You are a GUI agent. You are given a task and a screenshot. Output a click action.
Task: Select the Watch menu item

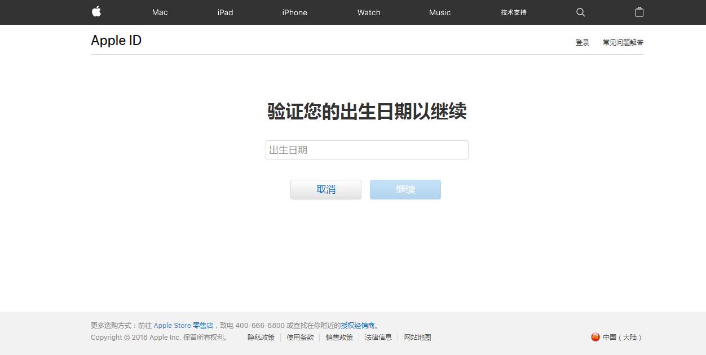pyautogui.click(x=369, y=12)
